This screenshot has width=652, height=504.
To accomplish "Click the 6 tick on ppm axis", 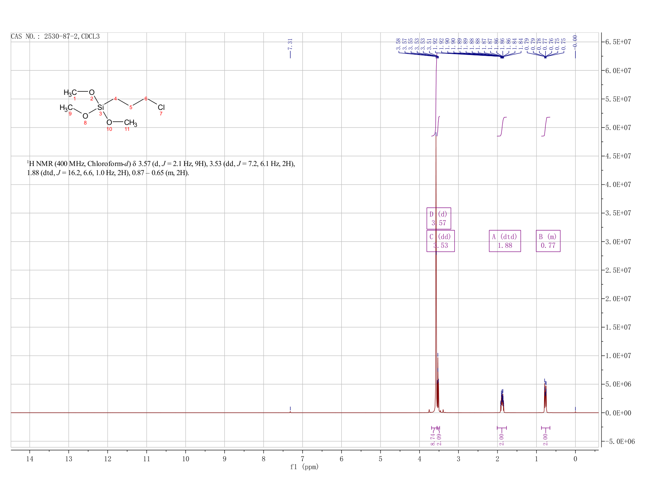I will click(x=341, y=459).
